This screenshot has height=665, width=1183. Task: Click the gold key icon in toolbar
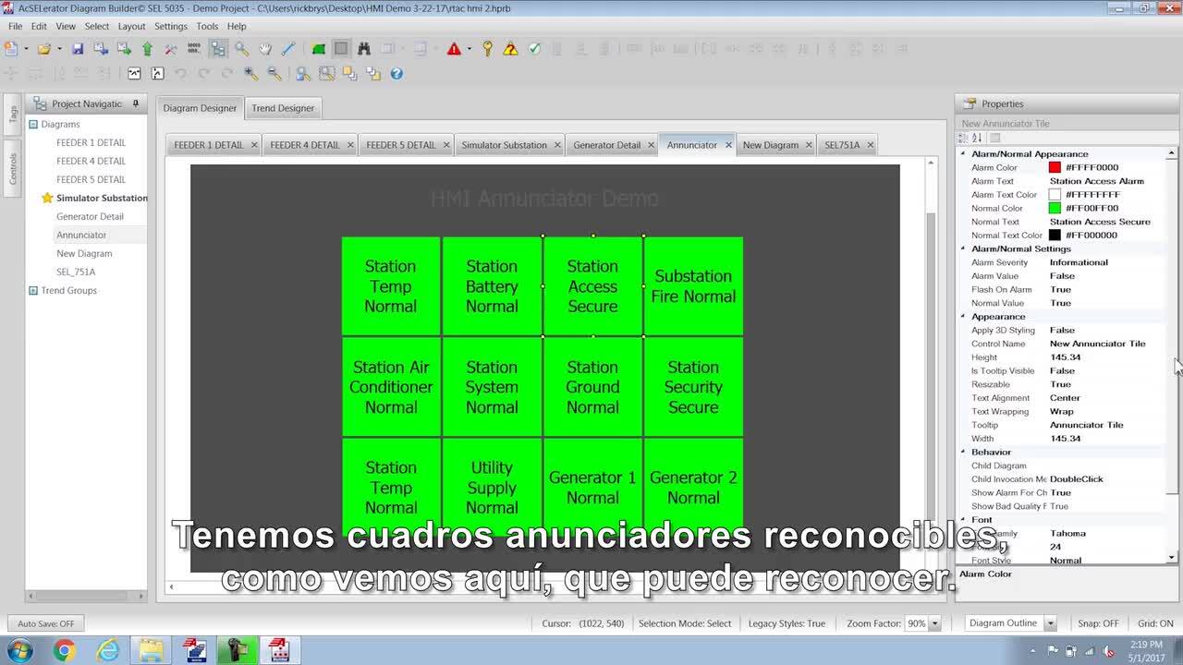pyautogui.click(x=487, y=49)
